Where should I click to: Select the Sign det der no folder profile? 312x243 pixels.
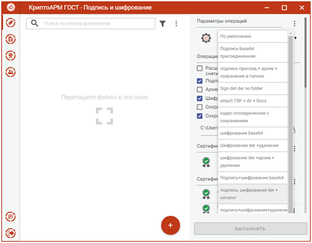pyautogui.click(x=253, y=88)
